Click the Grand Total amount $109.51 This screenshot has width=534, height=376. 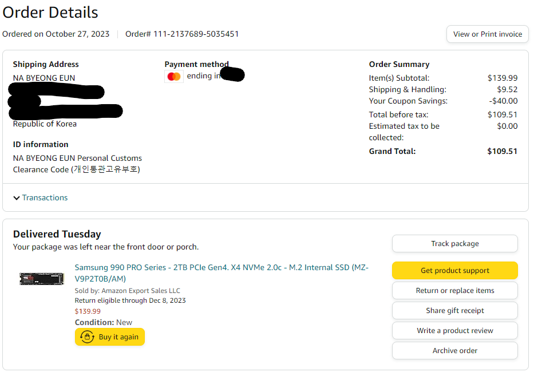coord(502,151)
